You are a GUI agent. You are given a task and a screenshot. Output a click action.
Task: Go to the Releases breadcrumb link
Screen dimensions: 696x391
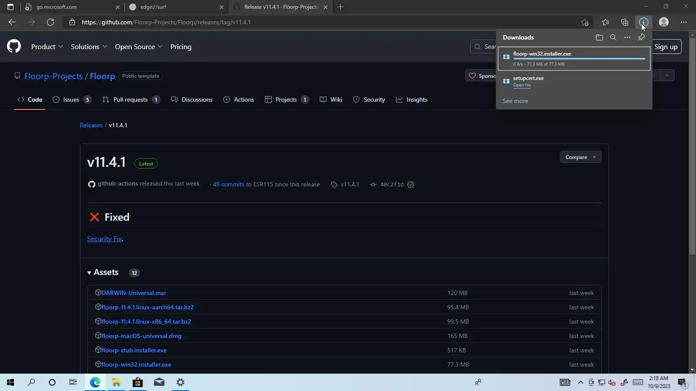(x=91, y=125)
